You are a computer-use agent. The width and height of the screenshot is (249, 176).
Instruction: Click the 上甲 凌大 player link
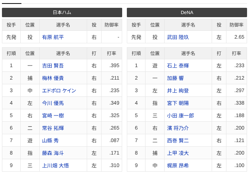coord(178,153)
